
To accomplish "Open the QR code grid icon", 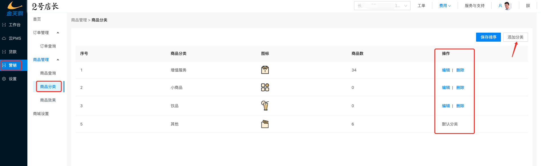I will [528, 6].
